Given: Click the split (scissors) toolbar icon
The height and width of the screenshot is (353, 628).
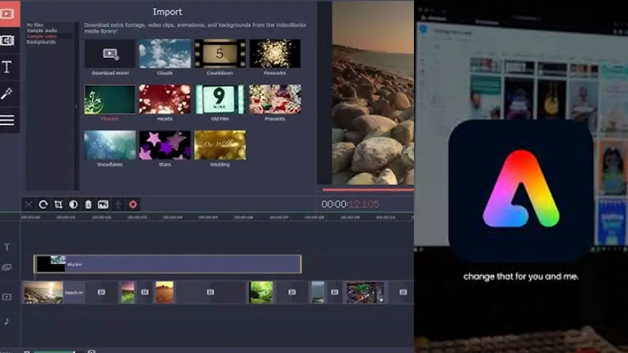Looking at the screenshot, I should pos(29,204).
